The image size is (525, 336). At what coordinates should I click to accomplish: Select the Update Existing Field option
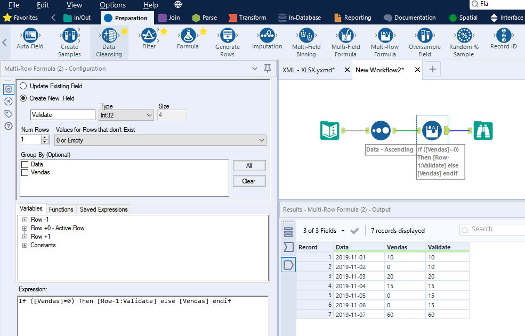click(x=23, y=86)
